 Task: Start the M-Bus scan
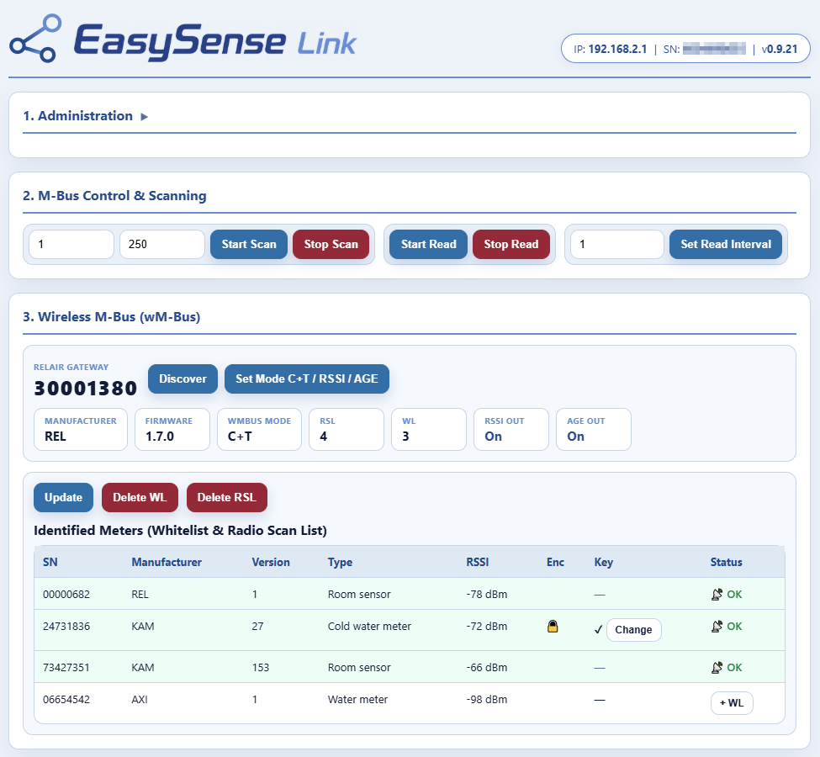tap(249, 244)
